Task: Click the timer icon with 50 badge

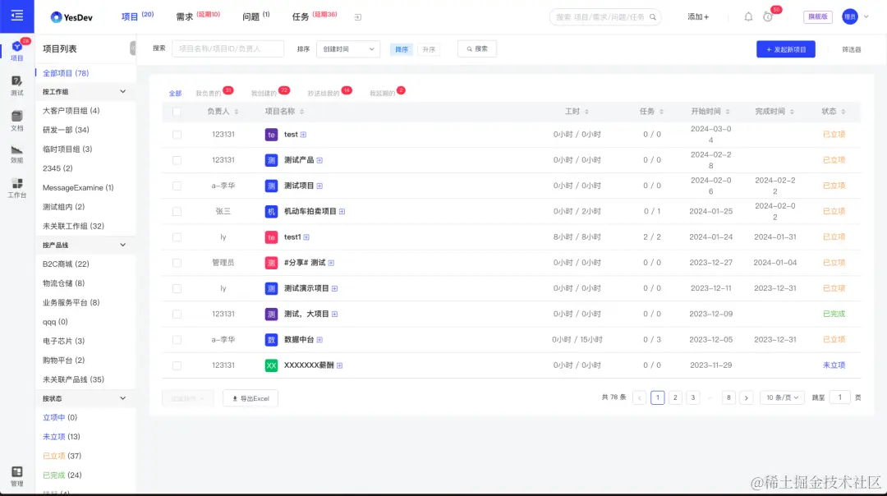Action: pyautogui.click(x=768, y=17)
